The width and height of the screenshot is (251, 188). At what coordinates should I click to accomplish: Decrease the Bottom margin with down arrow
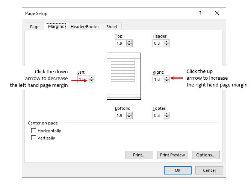coord(129,117)
